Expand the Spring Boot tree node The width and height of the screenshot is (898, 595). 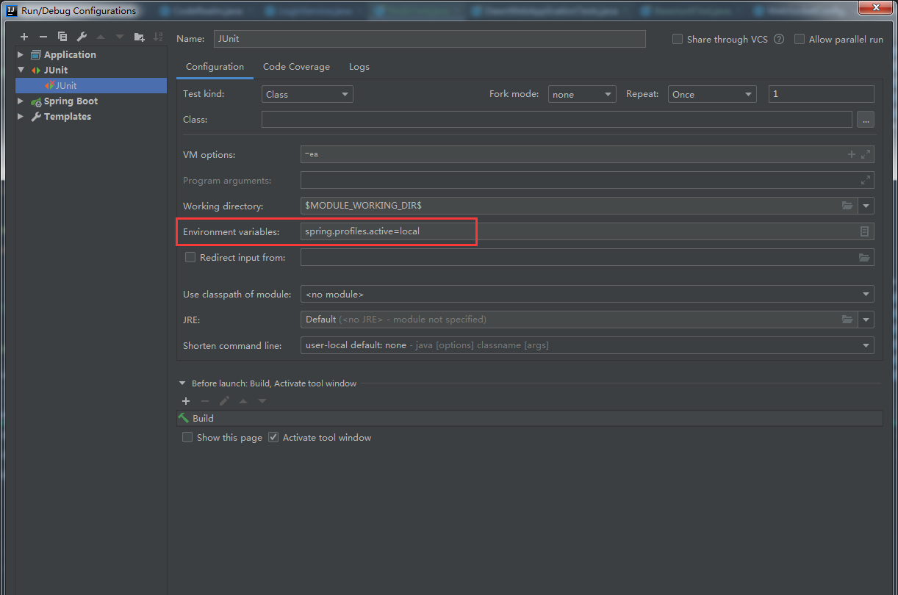[x=21, y=101]
